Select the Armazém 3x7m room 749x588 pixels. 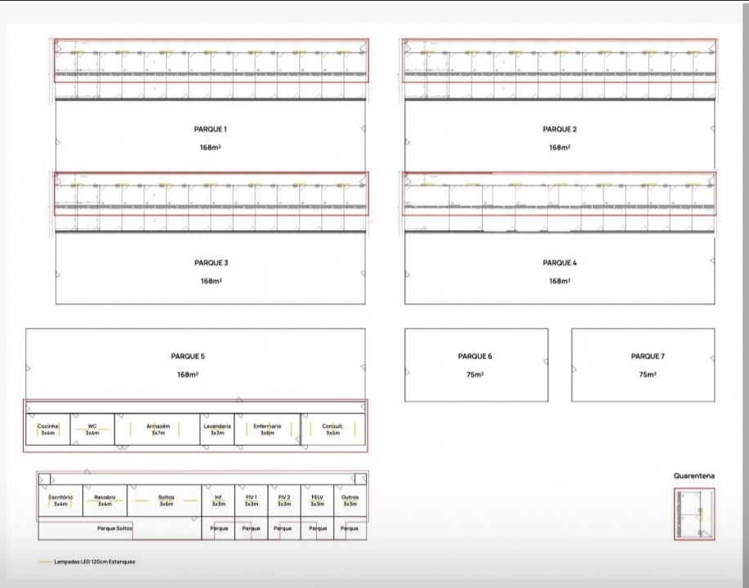coord(158,430)
